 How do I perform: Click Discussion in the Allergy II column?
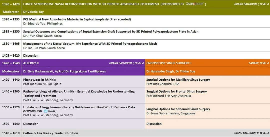click(x=31, y=124)
